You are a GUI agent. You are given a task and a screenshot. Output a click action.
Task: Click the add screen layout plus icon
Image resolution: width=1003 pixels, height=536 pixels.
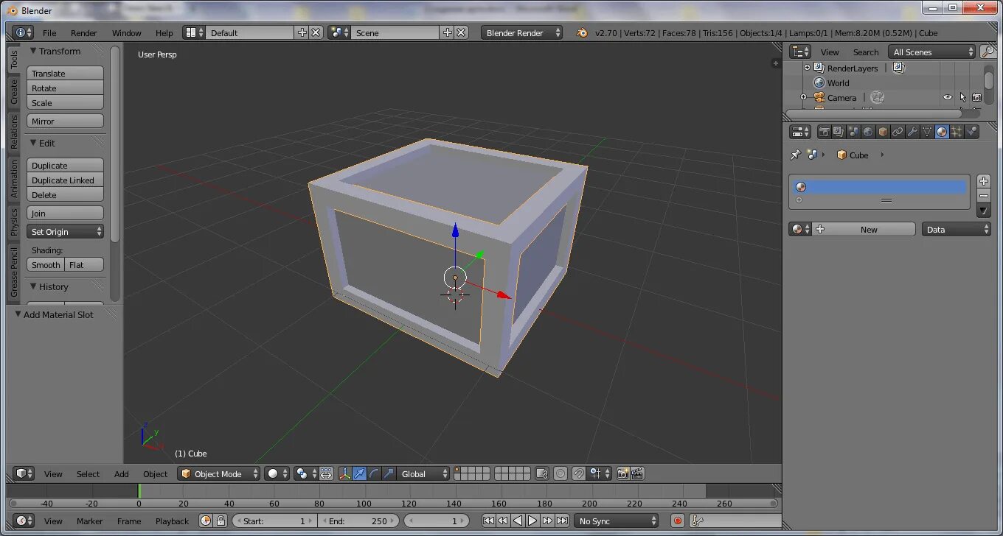pos(302,32)
